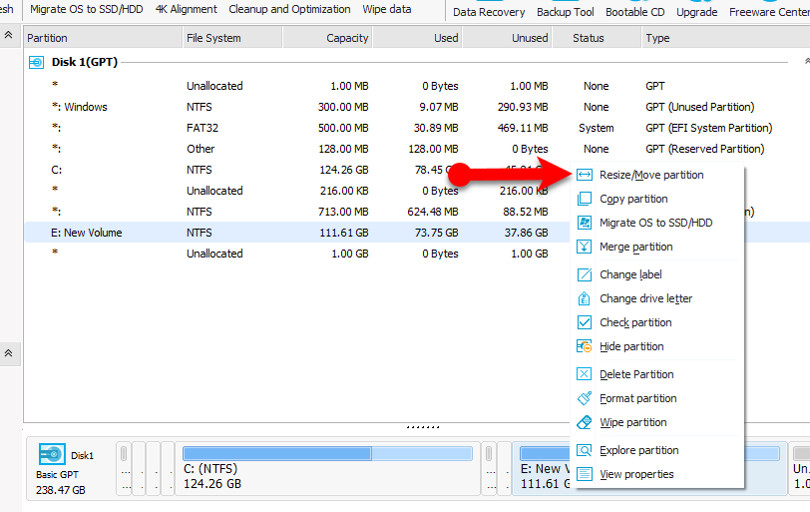Viewport: 810px width, 512px height.
Task: Open Data Recovery in the toolbar
Action: [488, 12]
